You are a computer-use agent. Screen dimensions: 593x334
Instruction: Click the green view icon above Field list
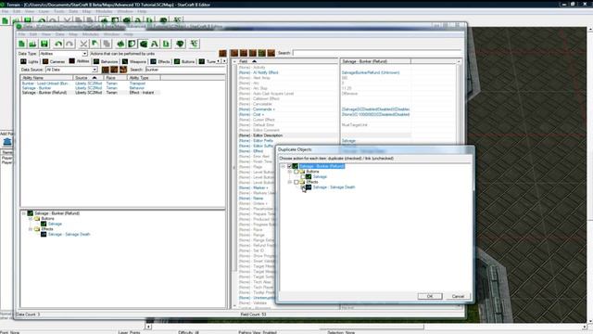[x=261, y=53]
